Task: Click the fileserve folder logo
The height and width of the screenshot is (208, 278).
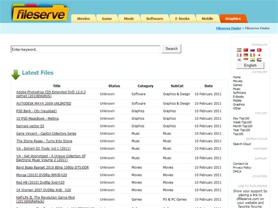Action: click(41, 13)
